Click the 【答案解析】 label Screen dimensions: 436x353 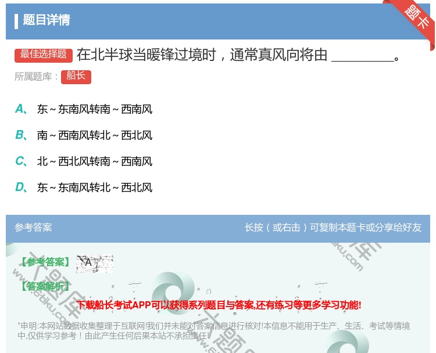(x=45, y=286)
